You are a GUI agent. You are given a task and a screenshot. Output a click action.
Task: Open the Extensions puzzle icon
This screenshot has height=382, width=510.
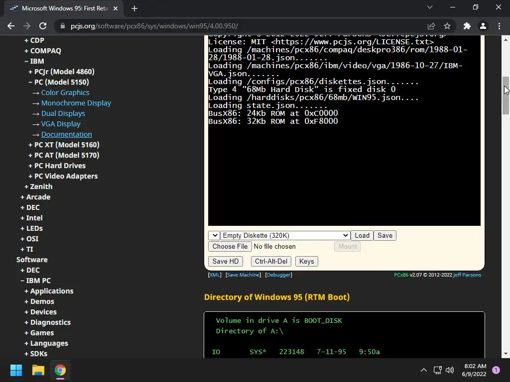[467, 26]
